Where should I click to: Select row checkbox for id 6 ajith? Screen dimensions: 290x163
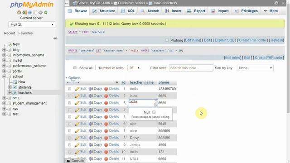click(69, 124)
